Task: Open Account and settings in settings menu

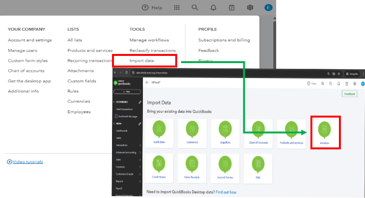Action: (30, 40)
